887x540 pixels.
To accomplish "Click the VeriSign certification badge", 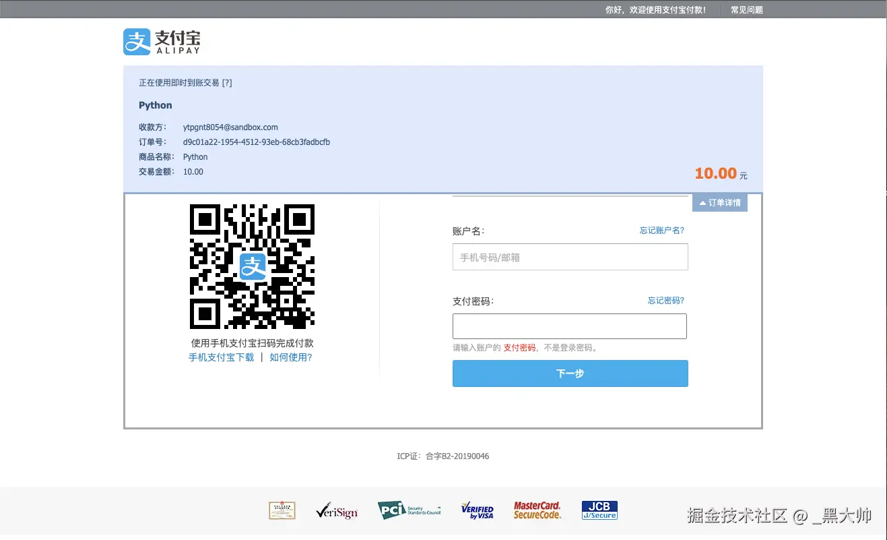I will [337, 512].
